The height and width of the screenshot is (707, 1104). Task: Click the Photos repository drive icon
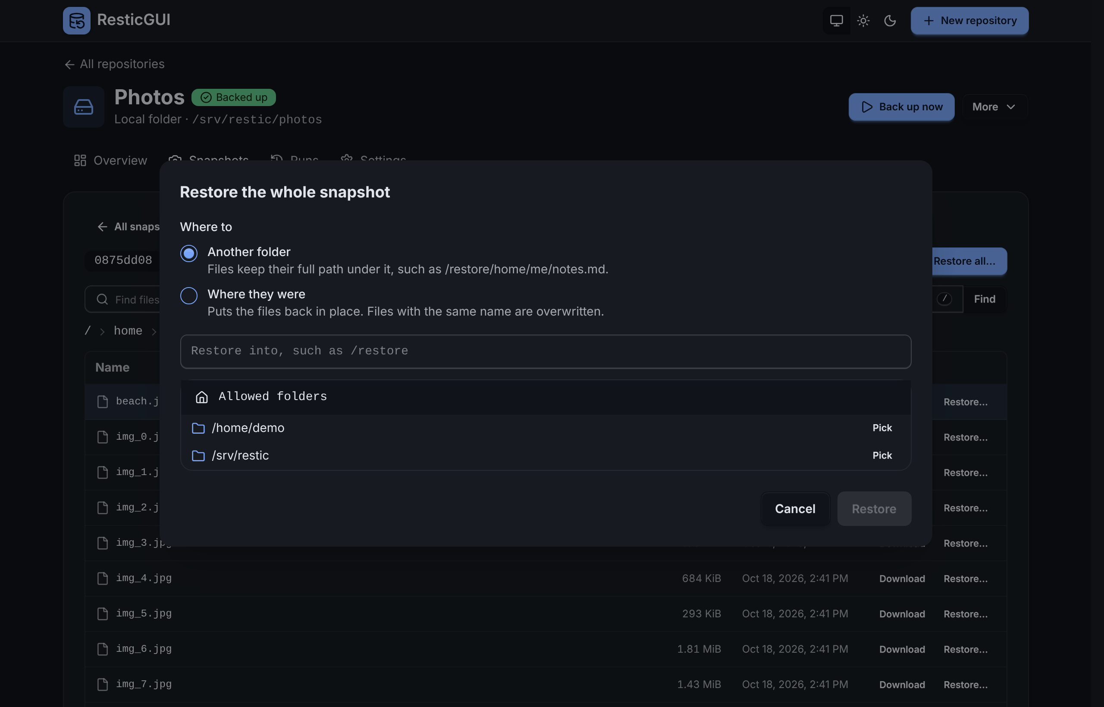coord(84,107)
